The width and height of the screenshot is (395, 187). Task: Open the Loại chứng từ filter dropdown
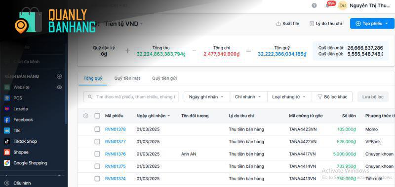click(x=289, y=97)
